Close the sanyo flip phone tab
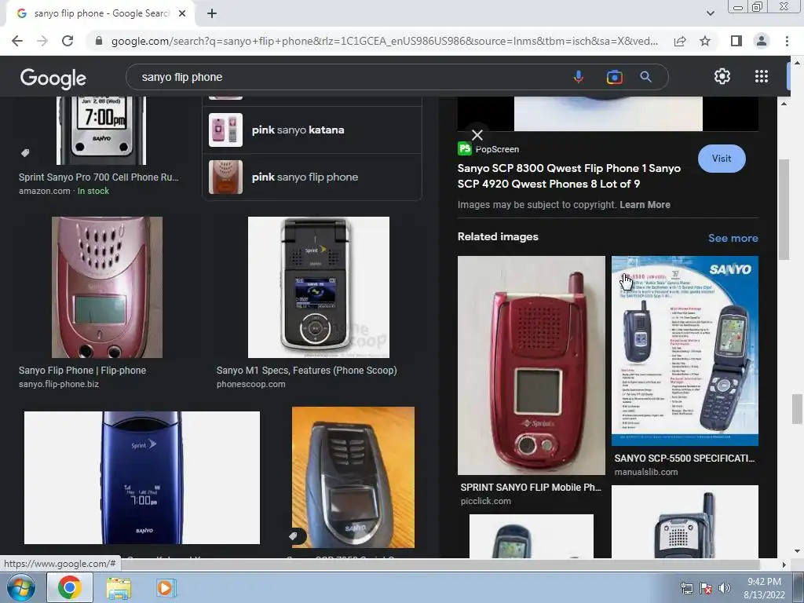The width and height of the screenshot is (804, 603). (181, 13)
